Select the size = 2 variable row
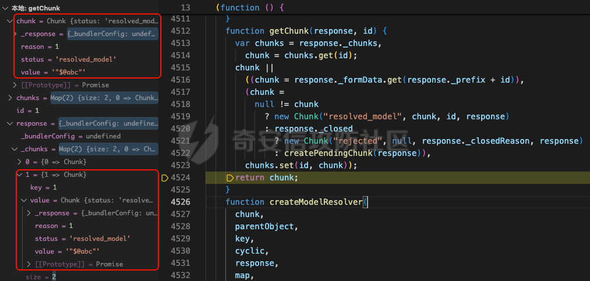590x281 pixels. 41,277
